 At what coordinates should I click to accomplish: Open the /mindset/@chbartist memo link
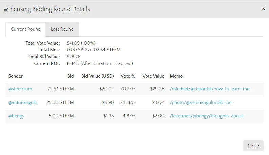click(x=210, y=89)
